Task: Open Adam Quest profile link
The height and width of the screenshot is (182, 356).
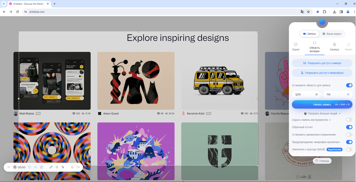Action: [x=111, y=114]
